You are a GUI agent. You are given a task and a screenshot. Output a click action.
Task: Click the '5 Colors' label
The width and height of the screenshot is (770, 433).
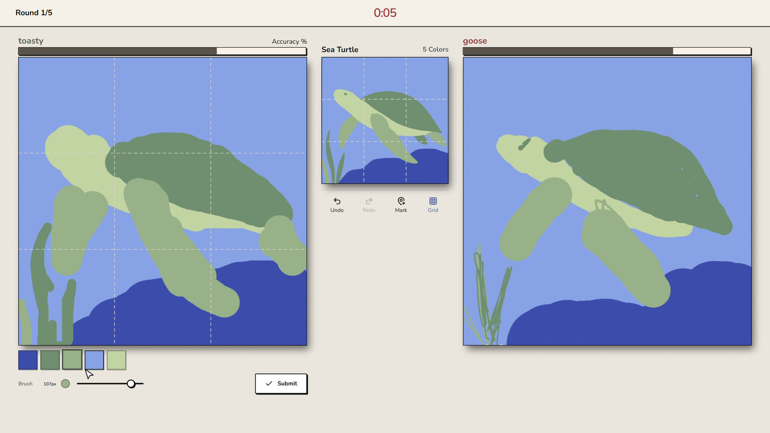pyautogui.click(x=436, y=49)
